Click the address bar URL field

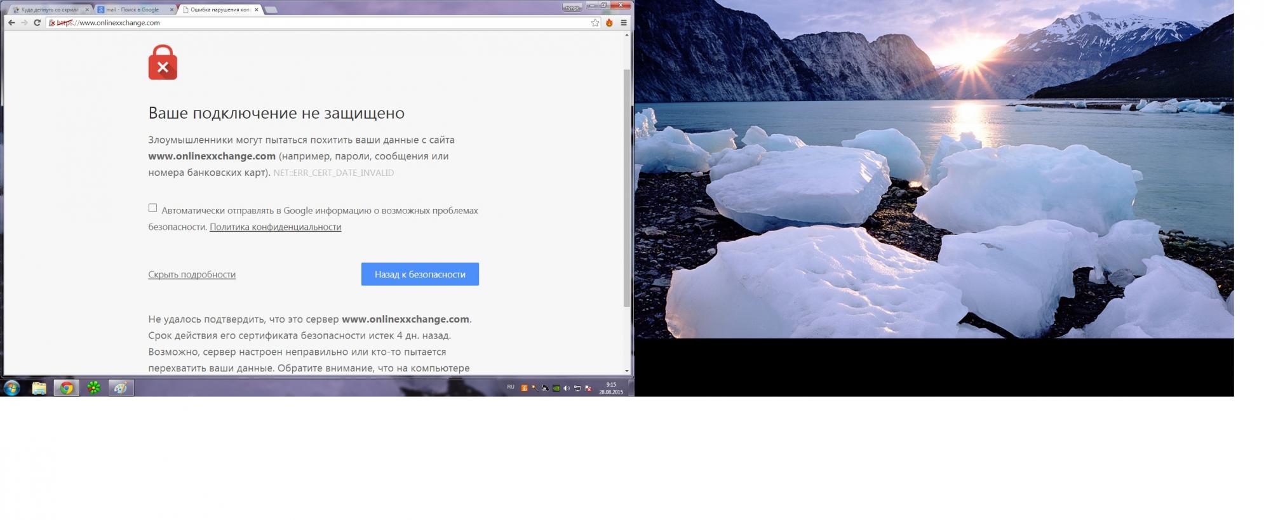pyautogui.click(x=318, y=23)
